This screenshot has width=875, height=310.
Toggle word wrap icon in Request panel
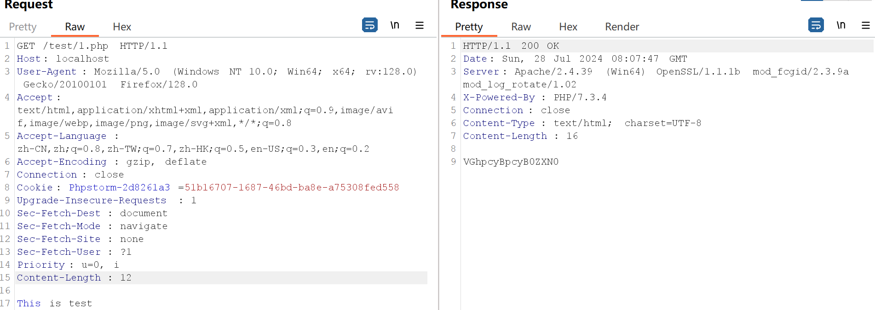click(369, 25)
